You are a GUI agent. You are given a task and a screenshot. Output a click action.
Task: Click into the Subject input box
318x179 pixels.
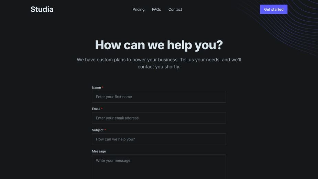(x=159, y=139)
